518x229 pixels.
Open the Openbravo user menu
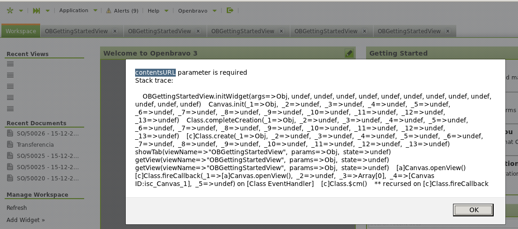(193, 11)
